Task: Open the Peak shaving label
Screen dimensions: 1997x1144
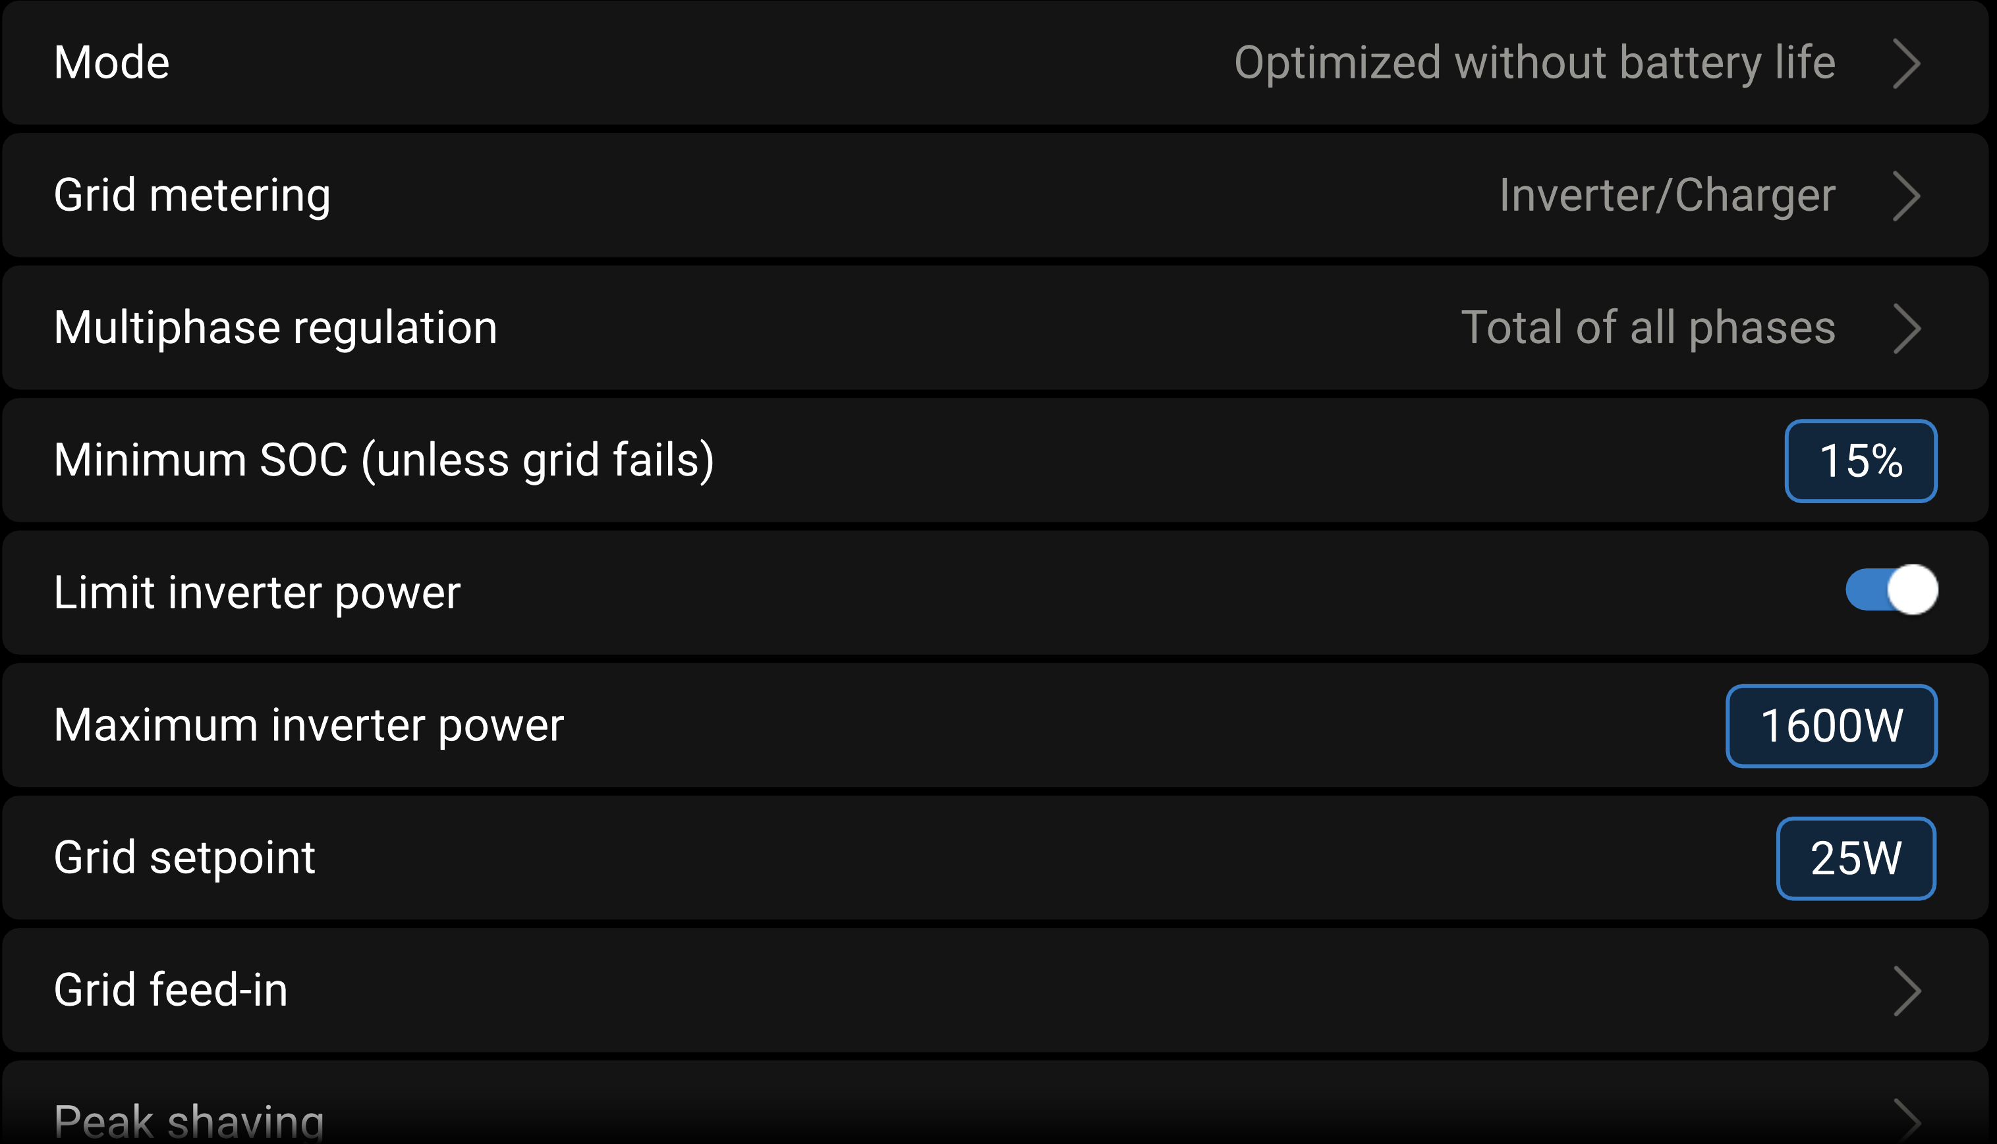Action: pos(188,1120)
